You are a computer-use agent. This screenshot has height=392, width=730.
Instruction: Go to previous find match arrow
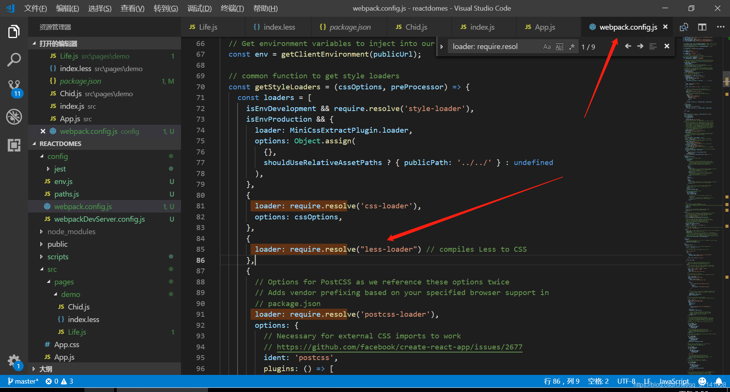click(628, 46)
